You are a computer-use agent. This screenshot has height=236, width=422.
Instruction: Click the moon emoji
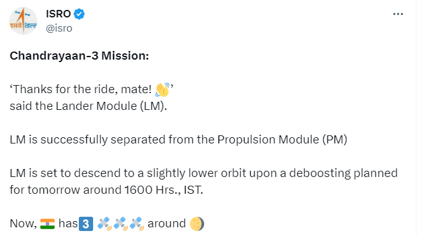(197, 224)
